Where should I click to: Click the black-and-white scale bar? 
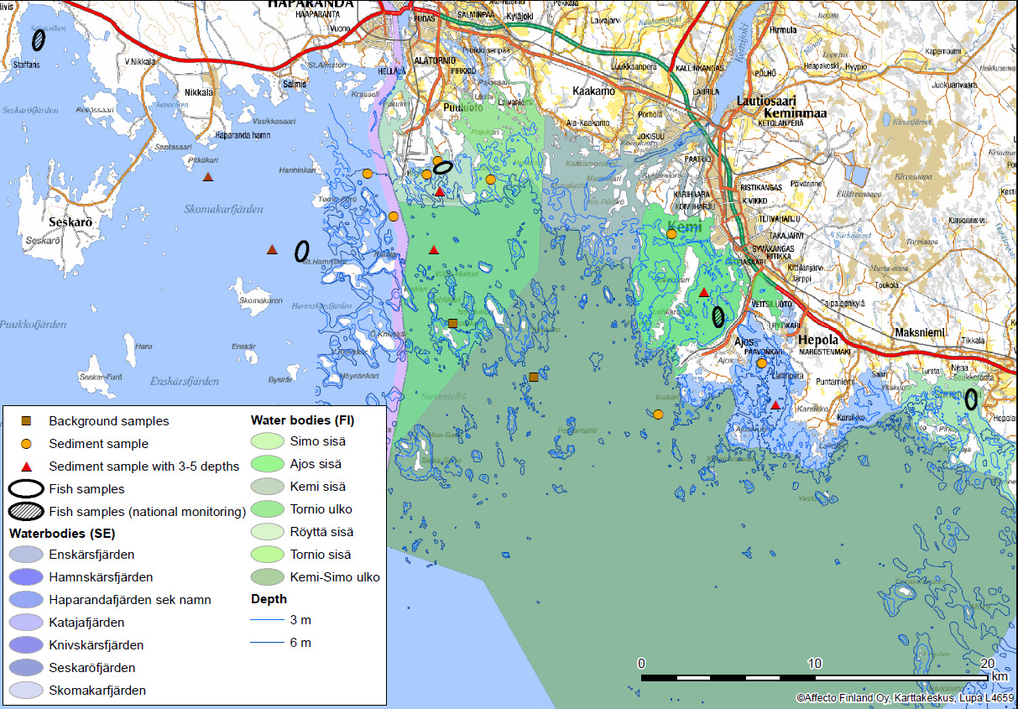pyautogui.click(x=813, y=677)
